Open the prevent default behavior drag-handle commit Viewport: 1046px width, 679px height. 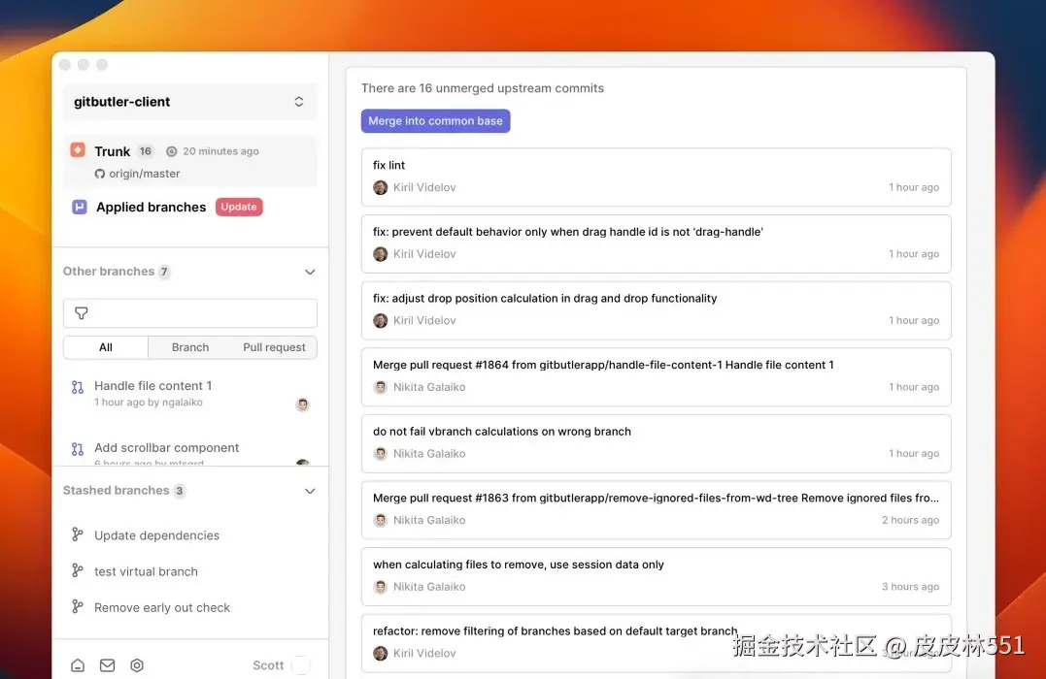tap(657, 243)
